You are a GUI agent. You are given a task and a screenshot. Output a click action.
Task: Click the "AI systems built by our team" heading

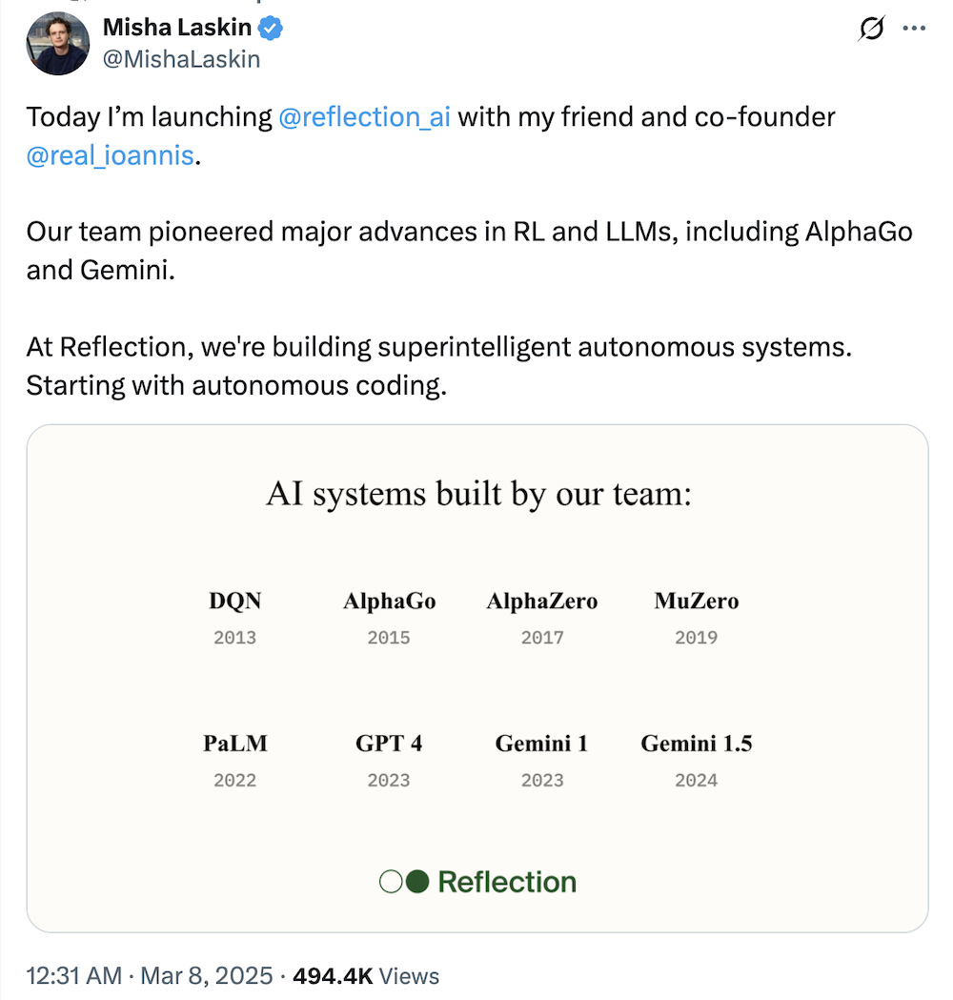(x=477, y=495)
